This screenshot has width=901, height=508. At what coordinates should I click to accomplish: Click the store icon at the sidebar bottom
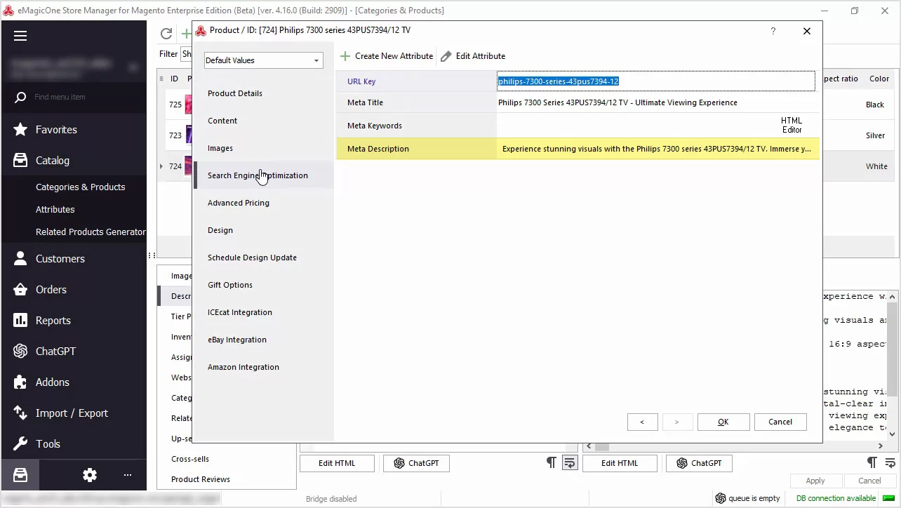[20, 475]
